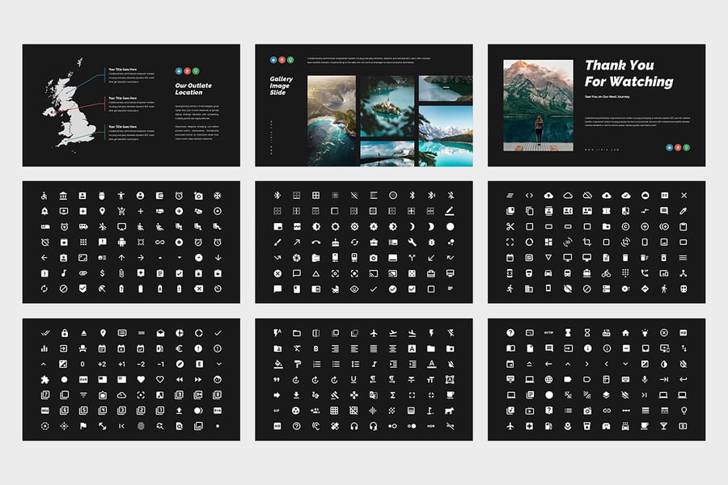Image resolution: width=728 pixels, height=485 pixels.
Task: Click the green dot on Thank You slide
Action: pyautogui.click(x=687, y=148)
